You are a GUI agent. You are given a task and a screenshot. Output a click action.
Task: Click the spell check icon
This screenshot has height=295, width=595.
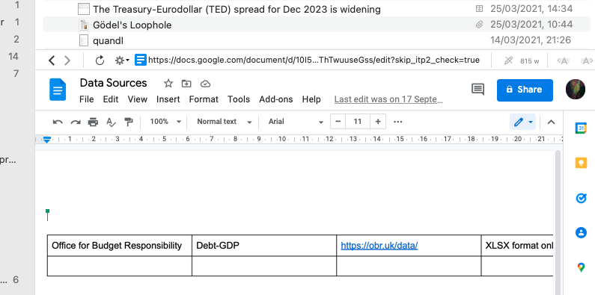tap(111, 122)
